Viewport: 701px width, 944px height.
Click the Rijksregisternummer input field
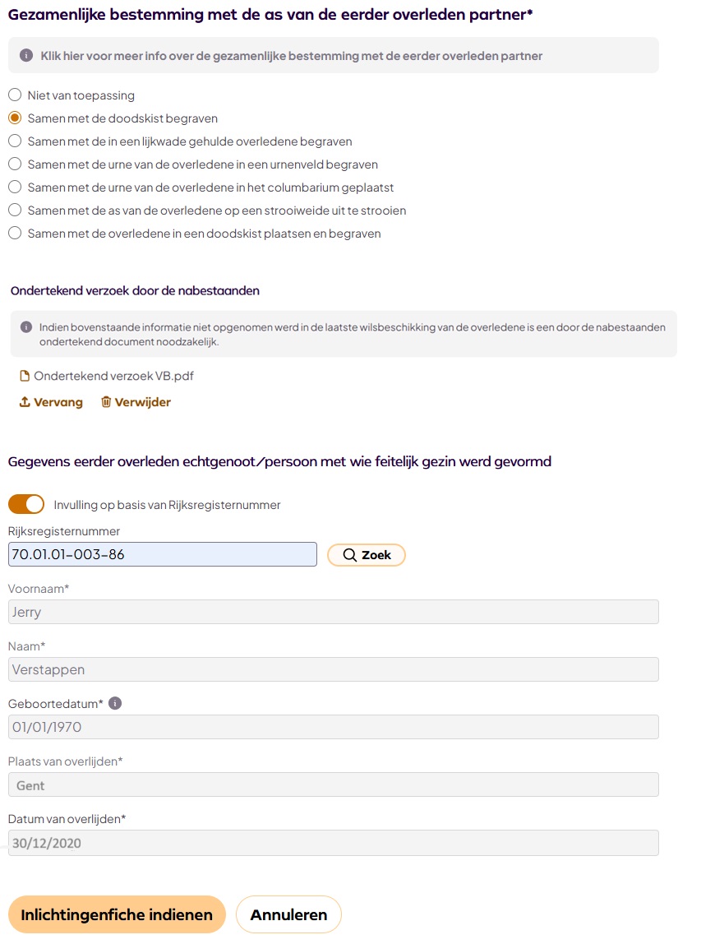coord(162,554)
